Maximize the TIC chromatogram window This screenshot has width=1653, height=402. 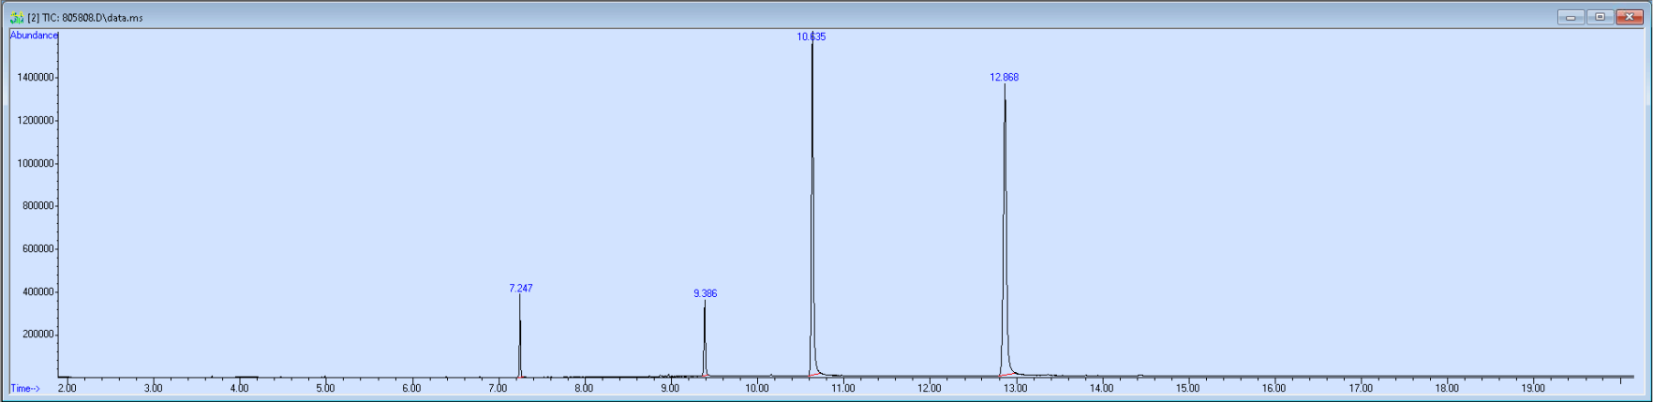pyautogui.click(x=1600, y=17)
